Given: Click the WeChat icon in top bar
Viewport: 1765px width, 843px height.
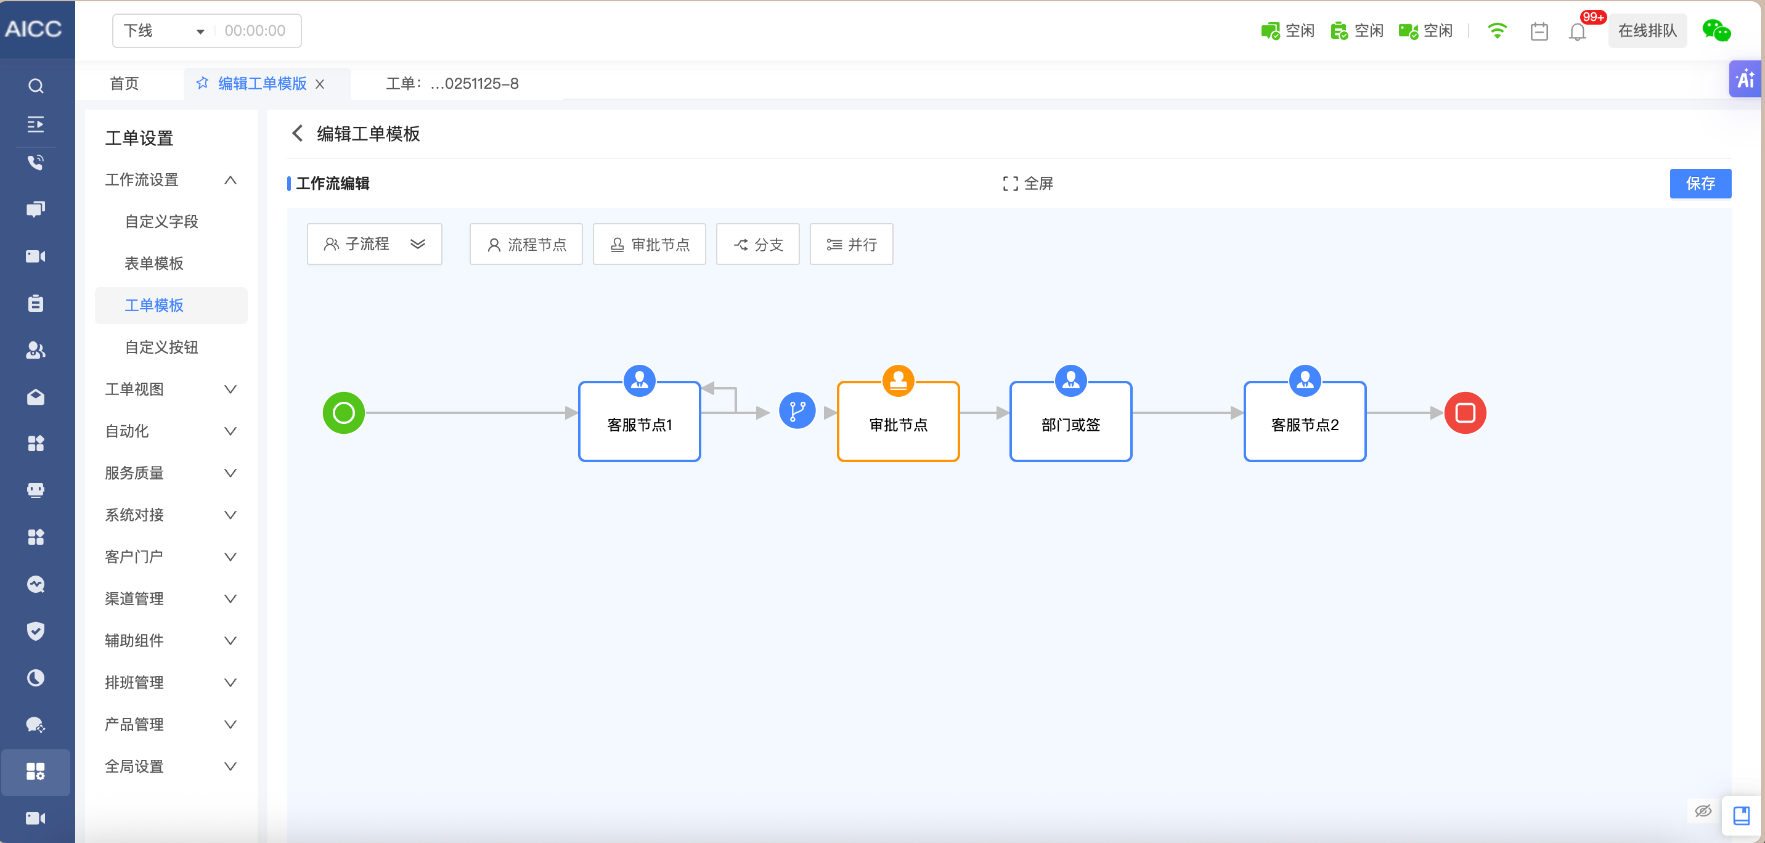Looking at the screenshot, I should pyautogui.click(x=1716, y=31).
